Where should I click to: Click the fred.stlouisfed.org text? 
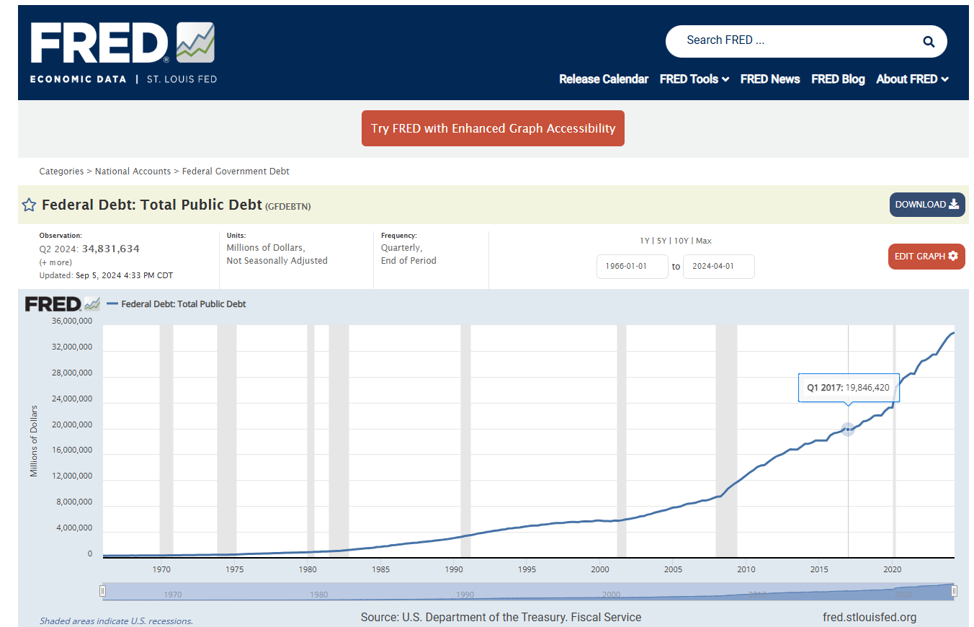click(870, 617)
